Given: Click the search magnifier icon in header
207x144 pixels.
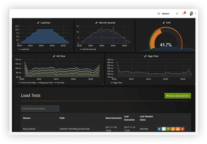Looking at the screenshot, I should 159,14.
